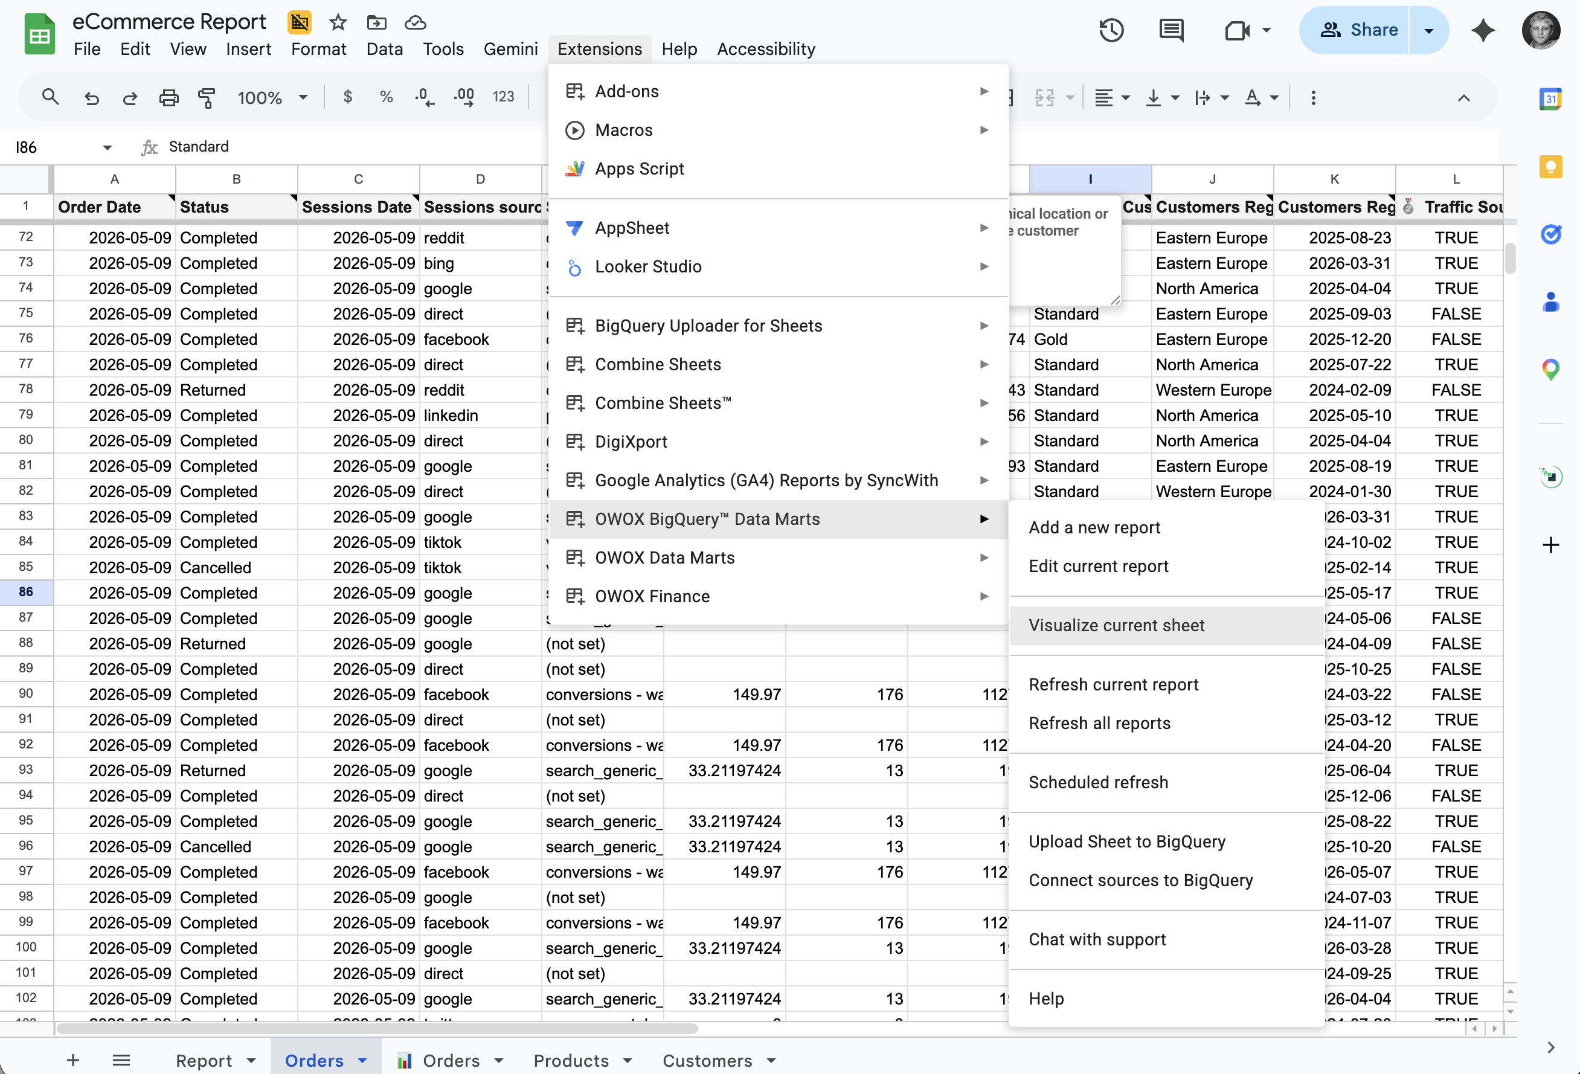
Task: Select column I header
Action: point(1090,179)
